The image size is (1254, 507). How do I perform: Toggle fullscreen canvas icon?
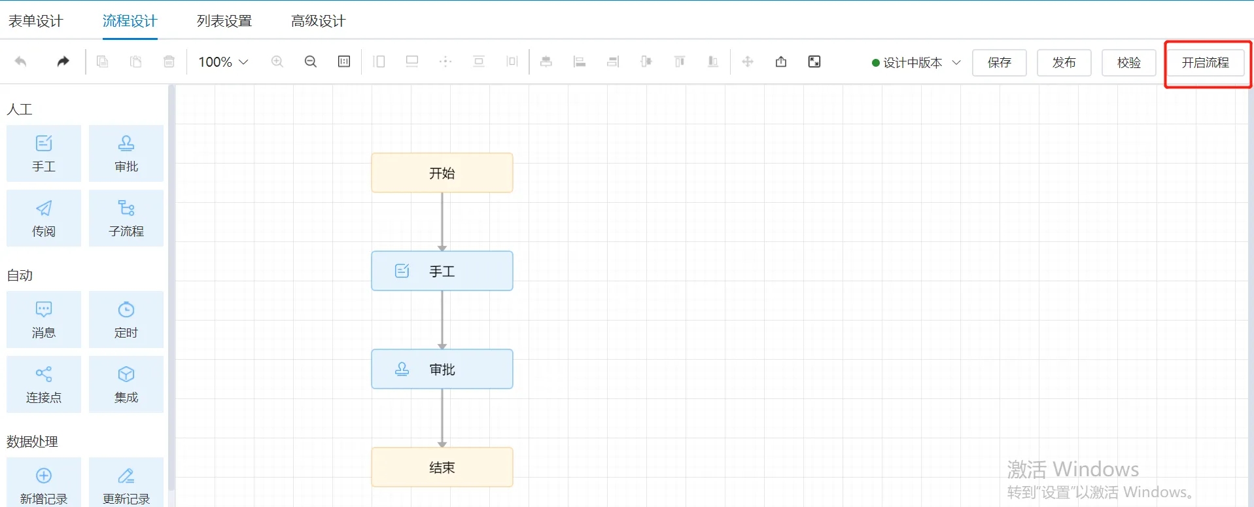coord(814,61)
